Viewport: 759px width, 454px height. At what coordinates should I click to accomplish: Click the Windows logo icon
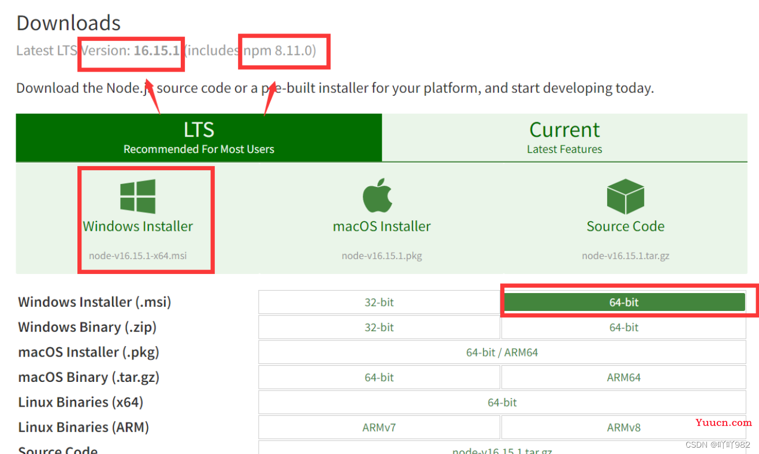tap(138, 196)
